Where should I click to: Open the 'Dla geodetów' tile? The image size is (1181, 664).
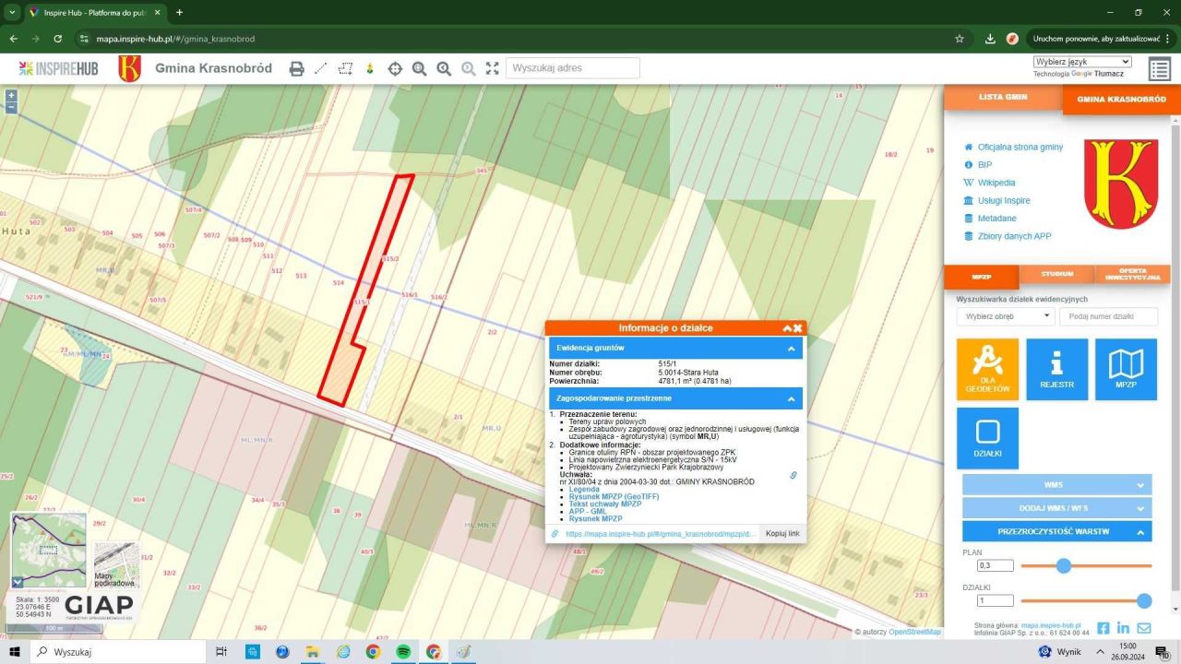[x=987, y=369]
